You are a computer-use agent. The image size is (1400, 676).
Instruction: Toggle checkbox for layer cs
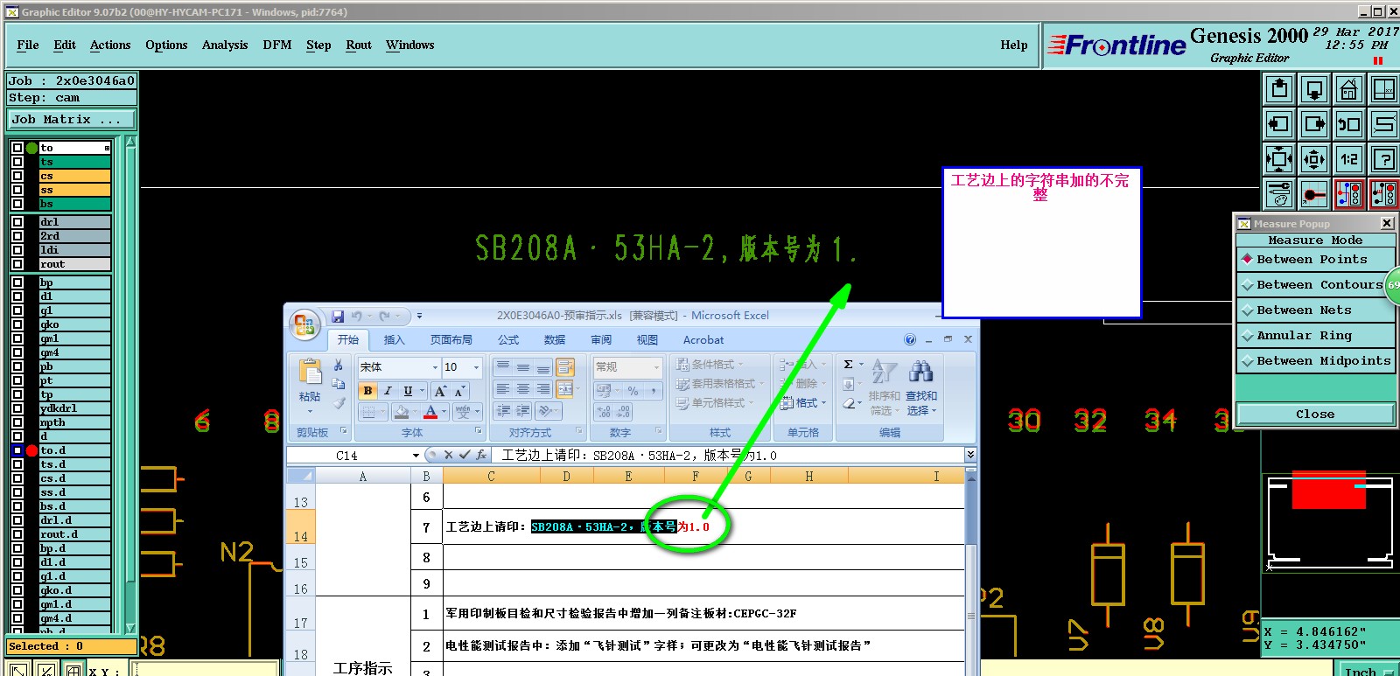coord(17,176)
